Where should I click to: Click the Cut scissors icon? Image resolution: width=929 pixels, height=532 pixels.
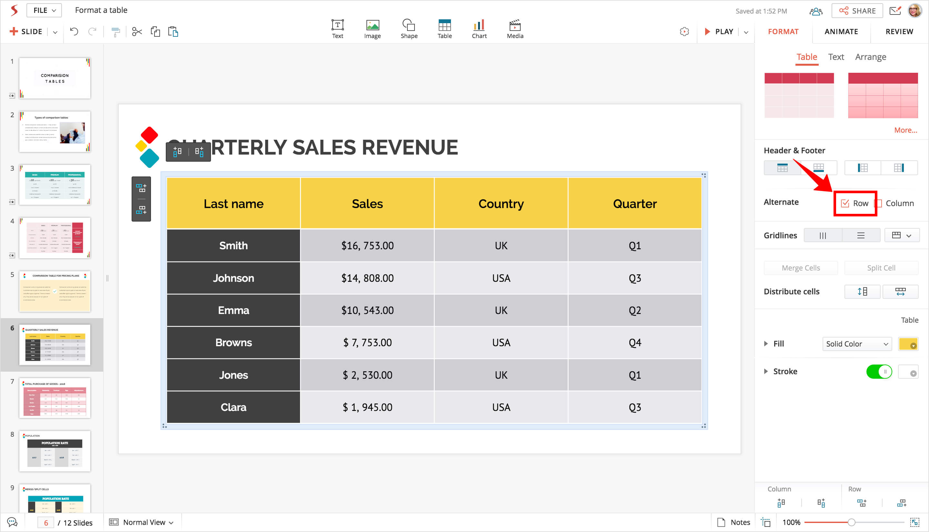pos(137,32)
